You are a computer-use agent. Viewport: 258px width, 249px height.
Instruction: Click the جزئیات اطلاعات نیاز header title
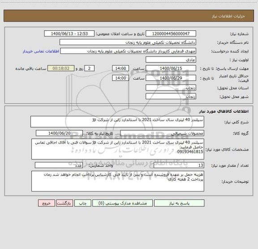pyautogui.click(x=228, y=16)
